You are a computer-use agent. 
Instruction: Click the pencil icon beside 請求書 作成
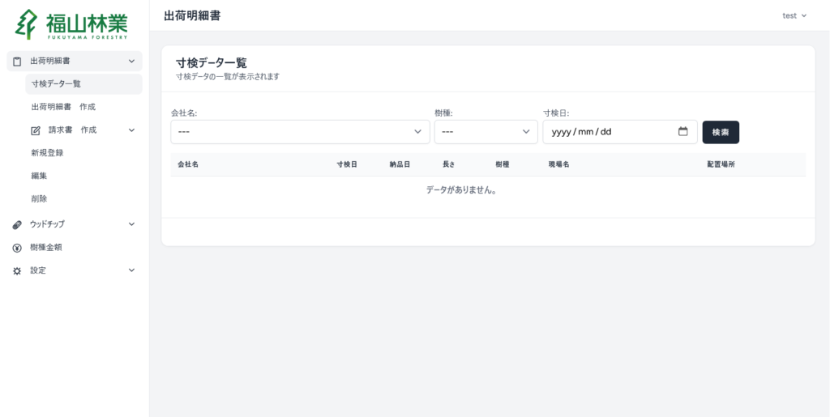click(36, 130)
